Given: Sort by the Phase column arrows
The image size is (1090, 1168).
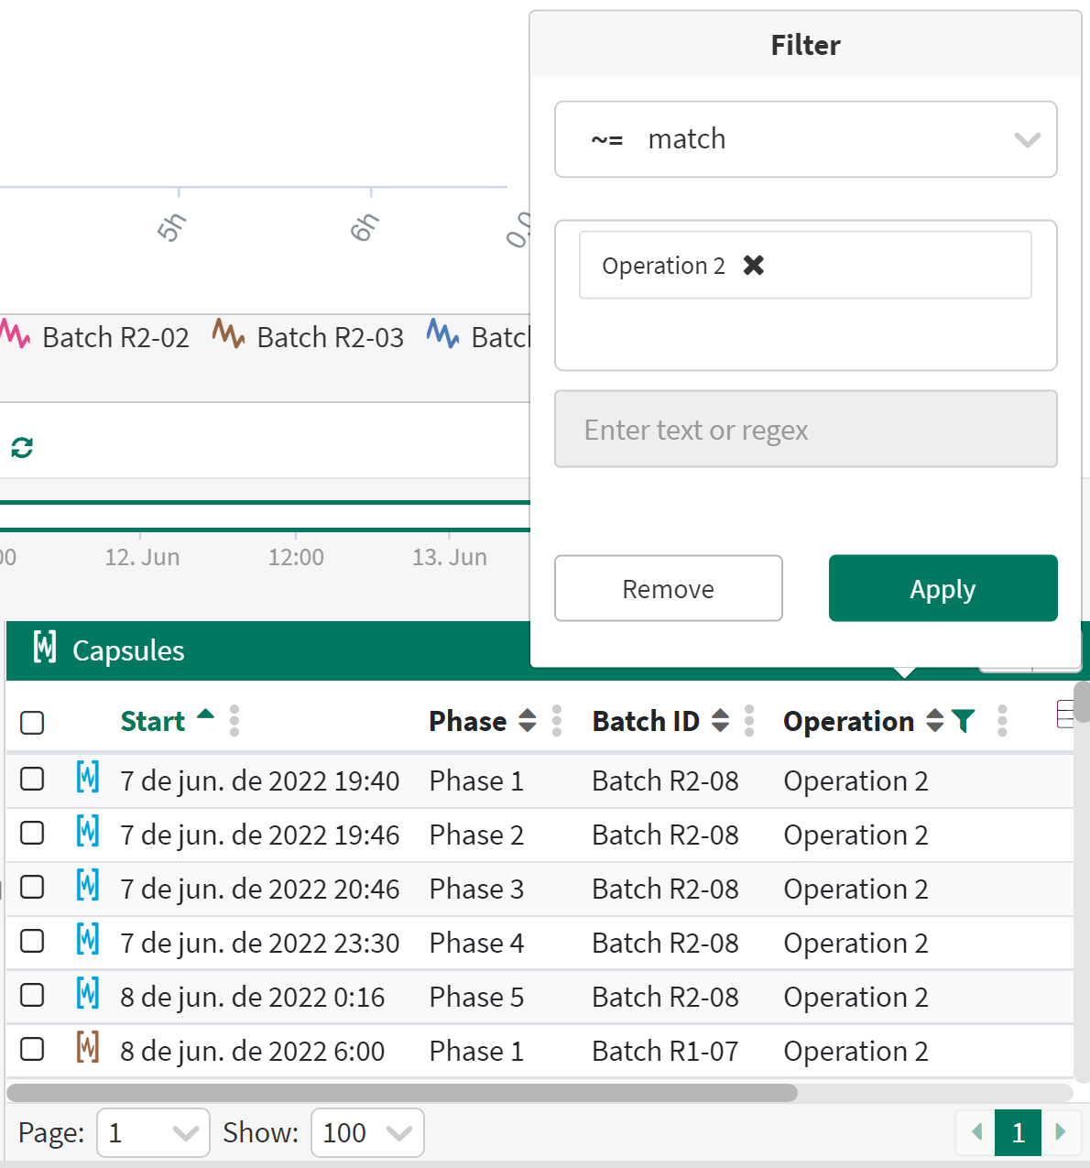Looking at the screenshot, I should pos(528,721).
